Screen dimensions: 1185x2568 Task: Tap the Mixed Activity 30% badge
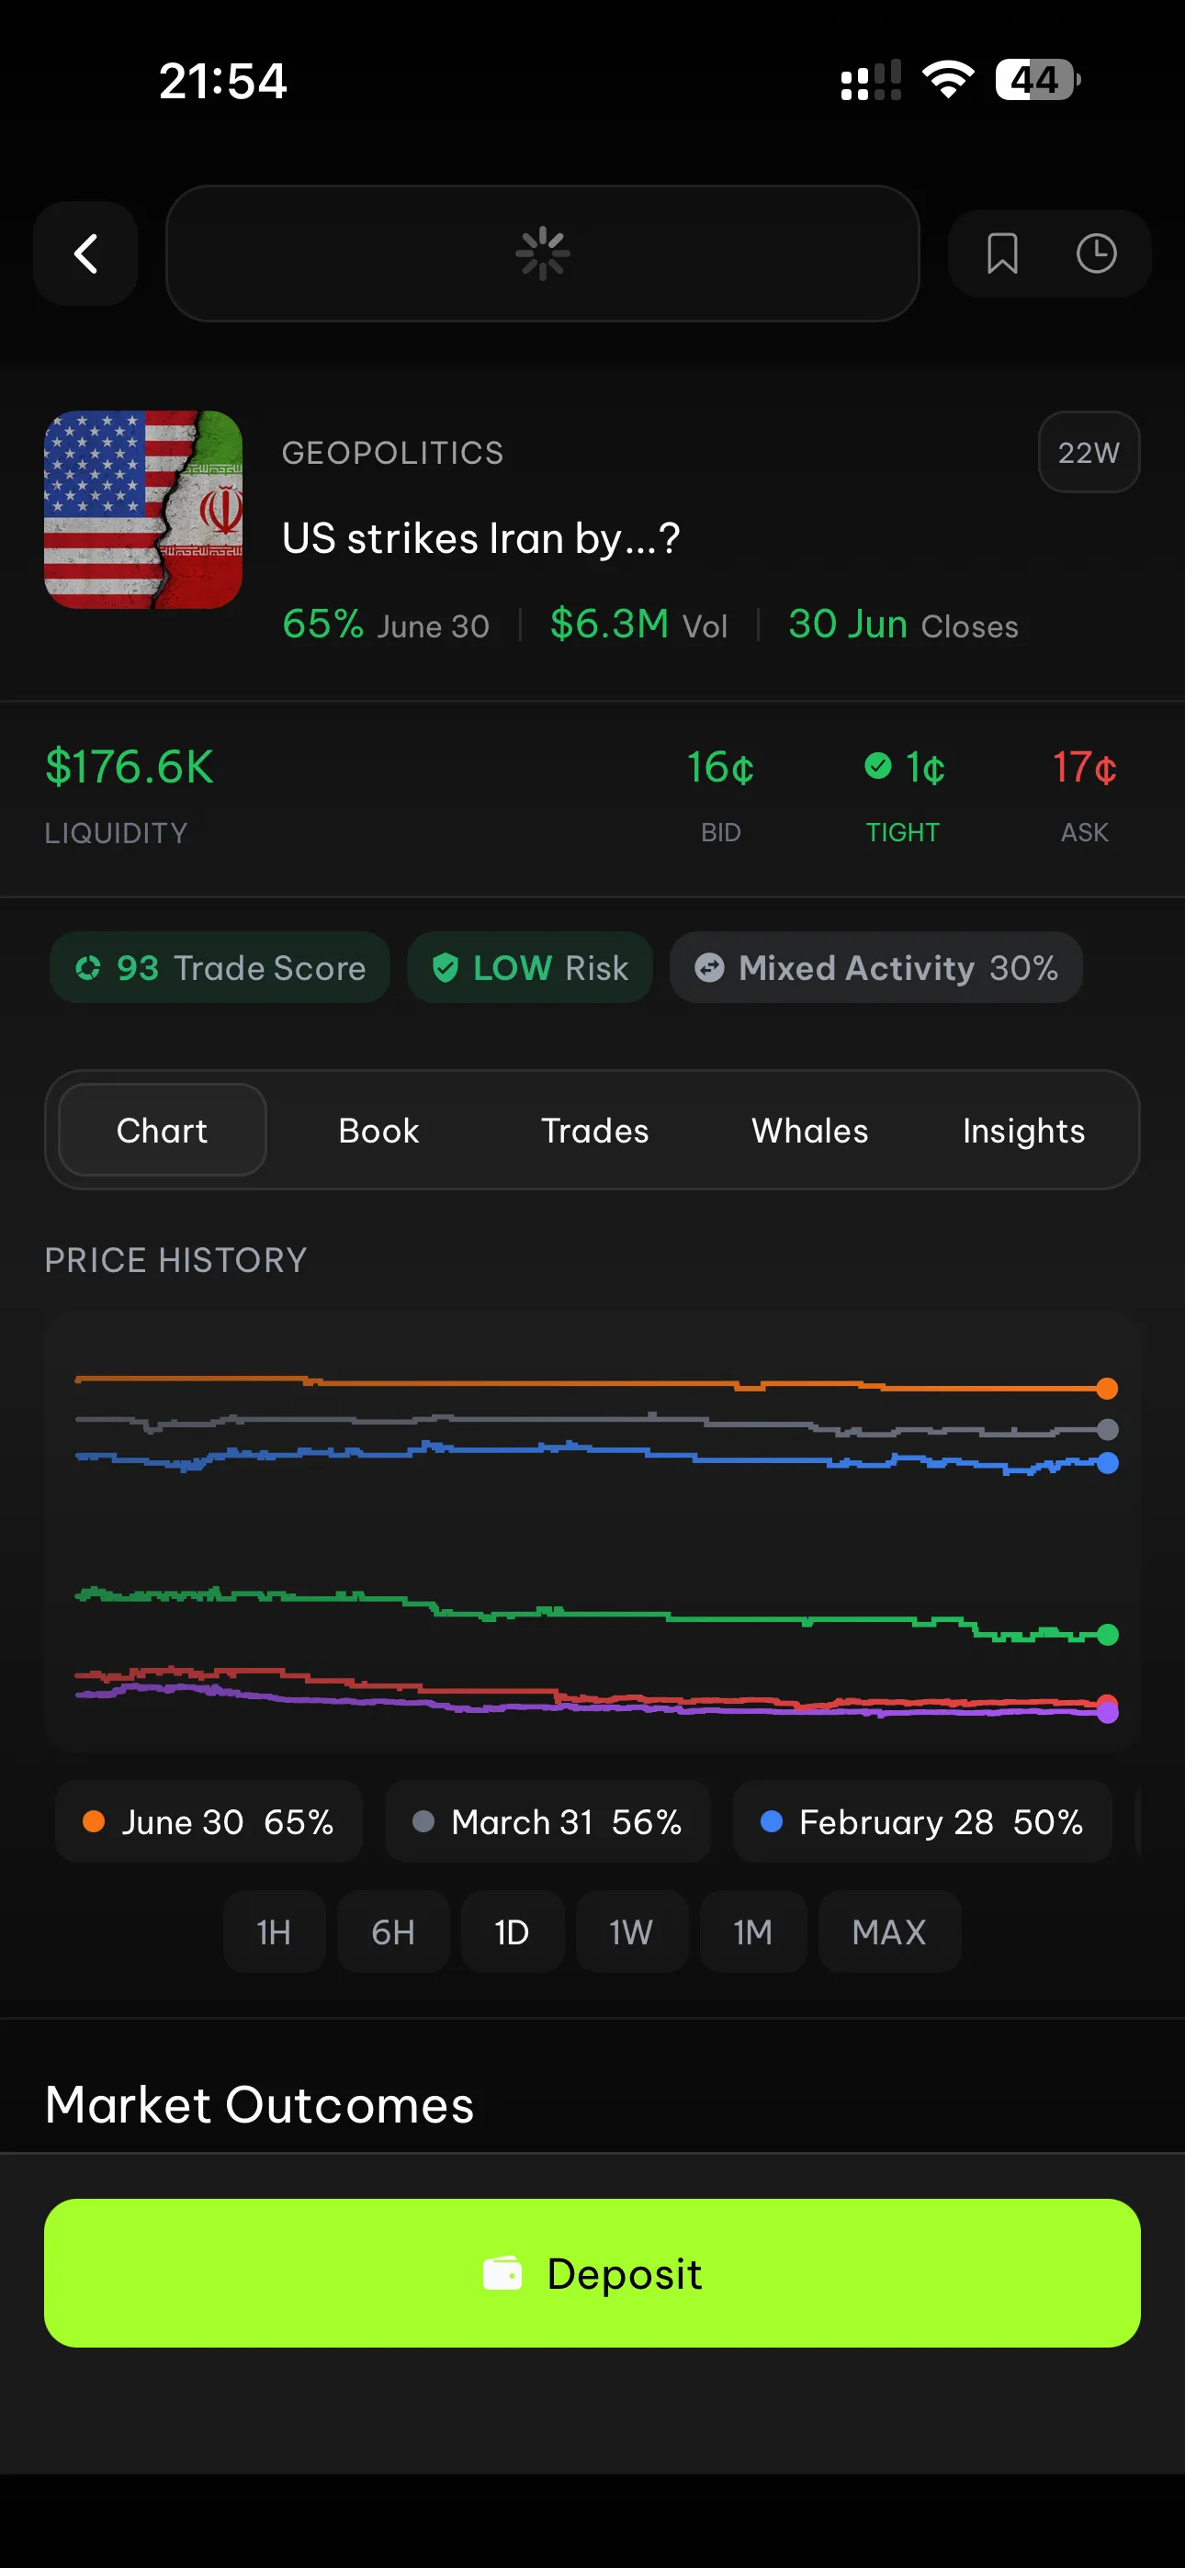click(x=875, y=967)
